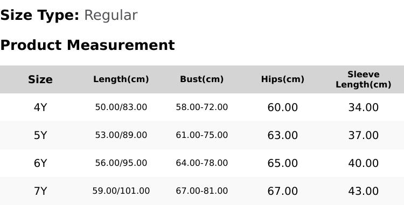Screen dimensions: 404x205
Task: Click the Size column header
Action: click(x=40, y=79)
